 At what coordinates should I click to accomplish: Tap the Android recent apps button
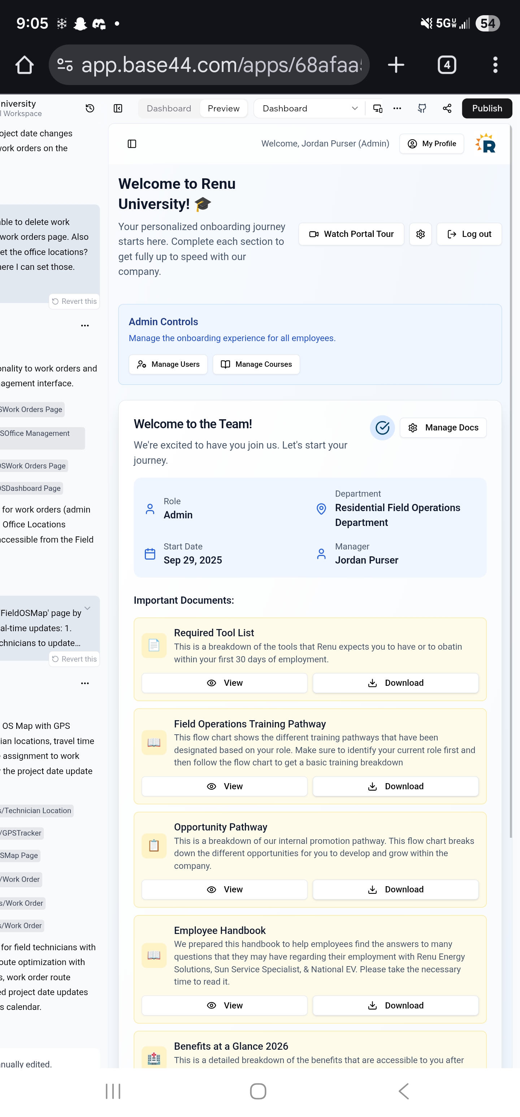tap(113, 1091)
